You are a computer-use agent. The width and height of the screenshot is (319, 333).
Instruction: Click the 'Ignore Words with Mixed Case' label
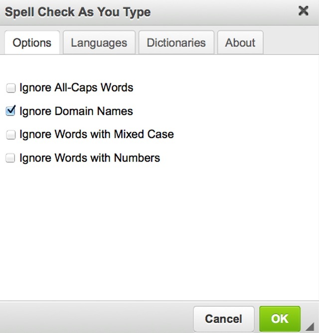97,135
